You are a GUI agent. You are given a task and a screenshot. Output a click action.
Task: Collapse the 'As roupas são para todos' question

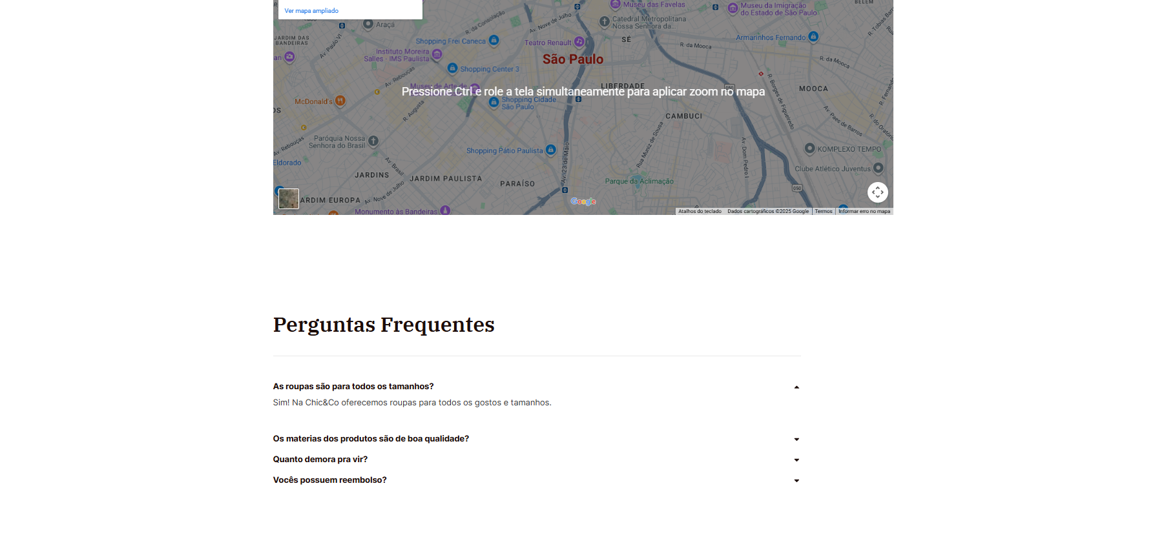[x=796, y=387]
